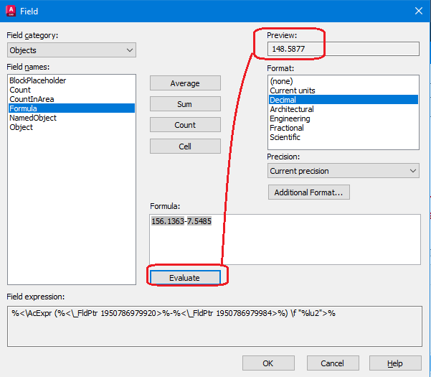Click the Sum button
This screenshot has height=377, width=431.
[x=185, y=104]
